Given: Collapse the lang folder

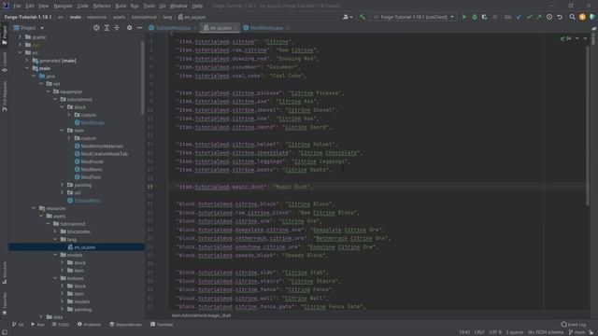Looking at the screenshot, I should tap(55, 240).
